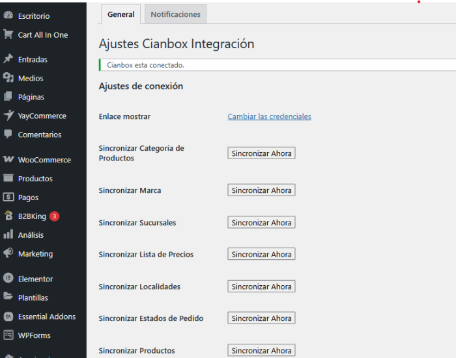
Task: Open the Análisis menu item
Action: point(31,235)
